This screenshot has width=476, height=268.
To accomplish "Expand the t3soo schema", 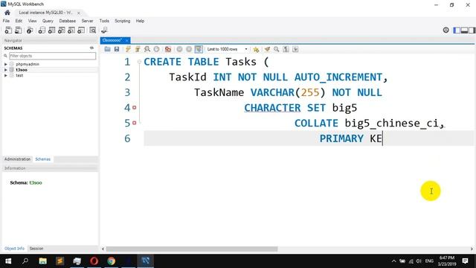I will tap(5, 70).
